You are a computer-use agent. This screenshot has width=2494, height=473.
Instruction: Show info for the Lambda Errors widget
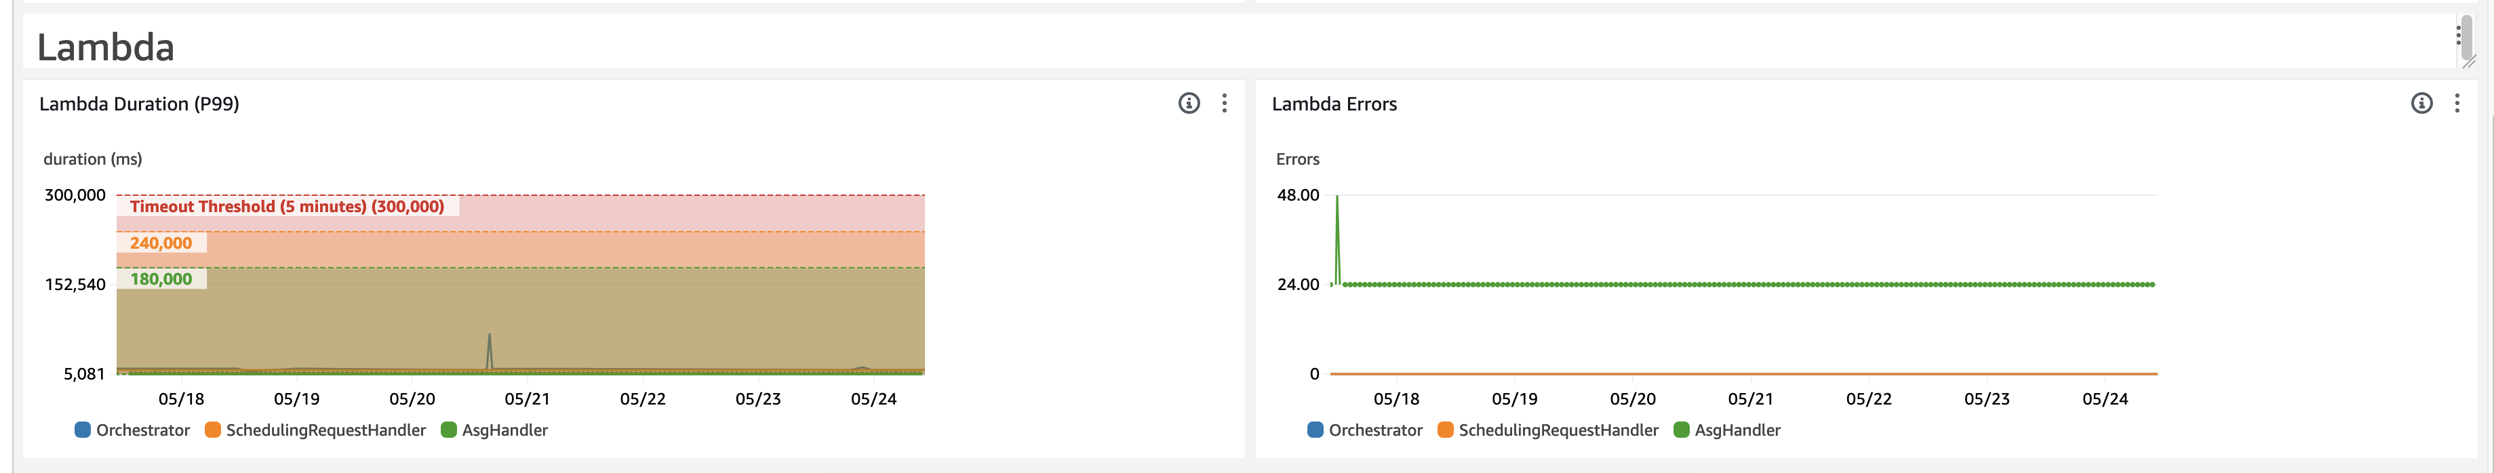[x=2421, y=104]
